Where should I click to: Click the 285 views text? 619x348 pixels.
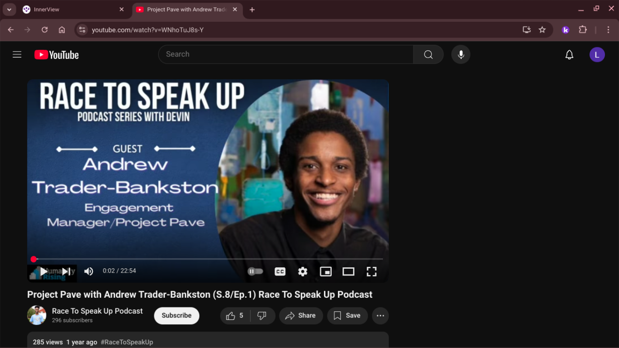pos(48,342)
